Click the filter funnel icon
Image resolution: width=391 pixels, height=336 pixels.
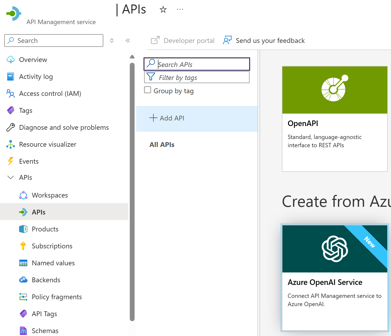pos(151,77)
